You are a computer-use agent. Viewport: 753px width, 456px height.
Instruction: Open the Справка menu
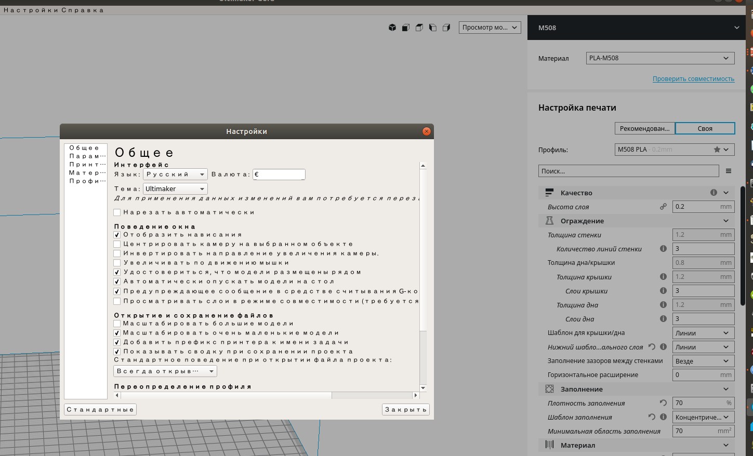click(83, 10)
